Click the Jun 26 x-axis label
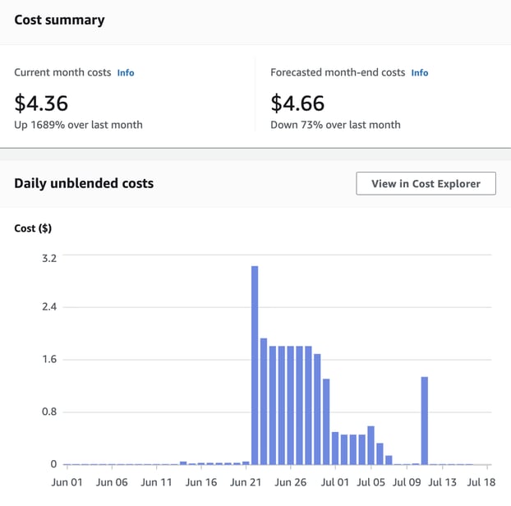 (x=291, y=482)
